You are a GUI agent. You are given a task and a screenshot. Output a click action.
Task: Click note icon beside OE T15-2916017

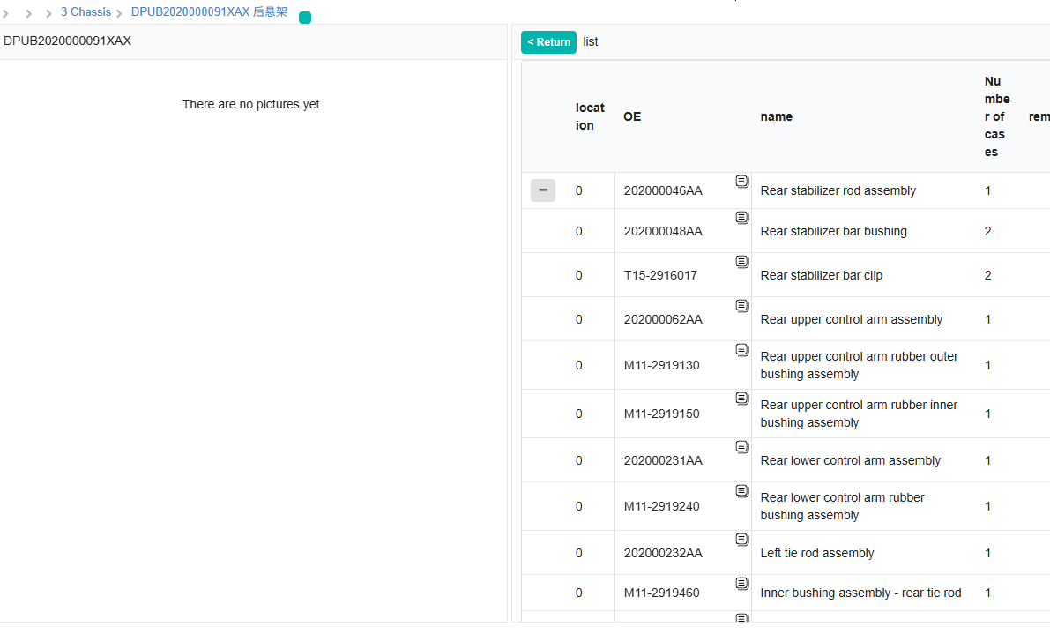(x=742, y=262)
